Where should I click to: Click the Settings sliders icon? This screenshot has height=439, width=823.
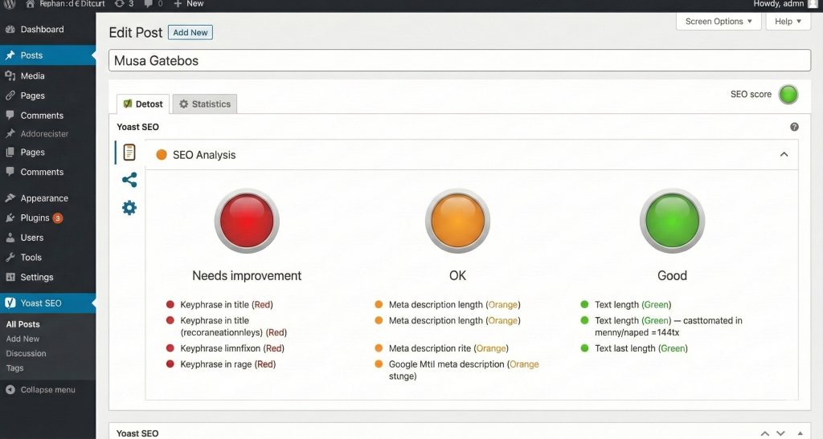[10, 277]
